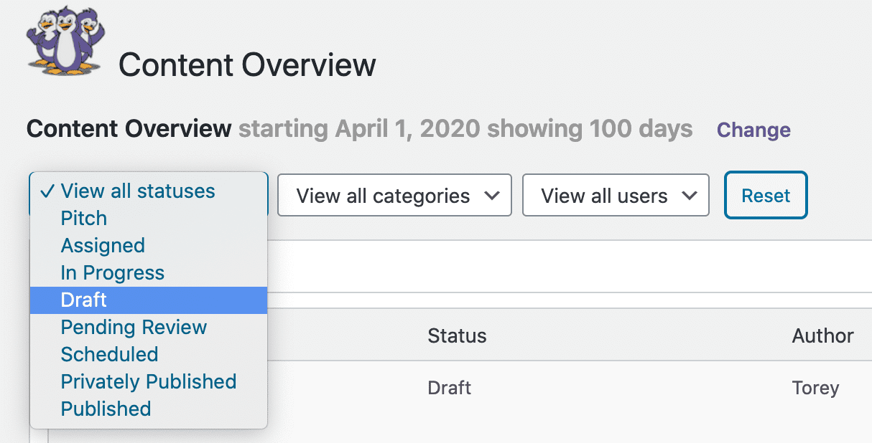Click the chevron on View all categories dropdown
872x443 pixels.
click(493, 195)
